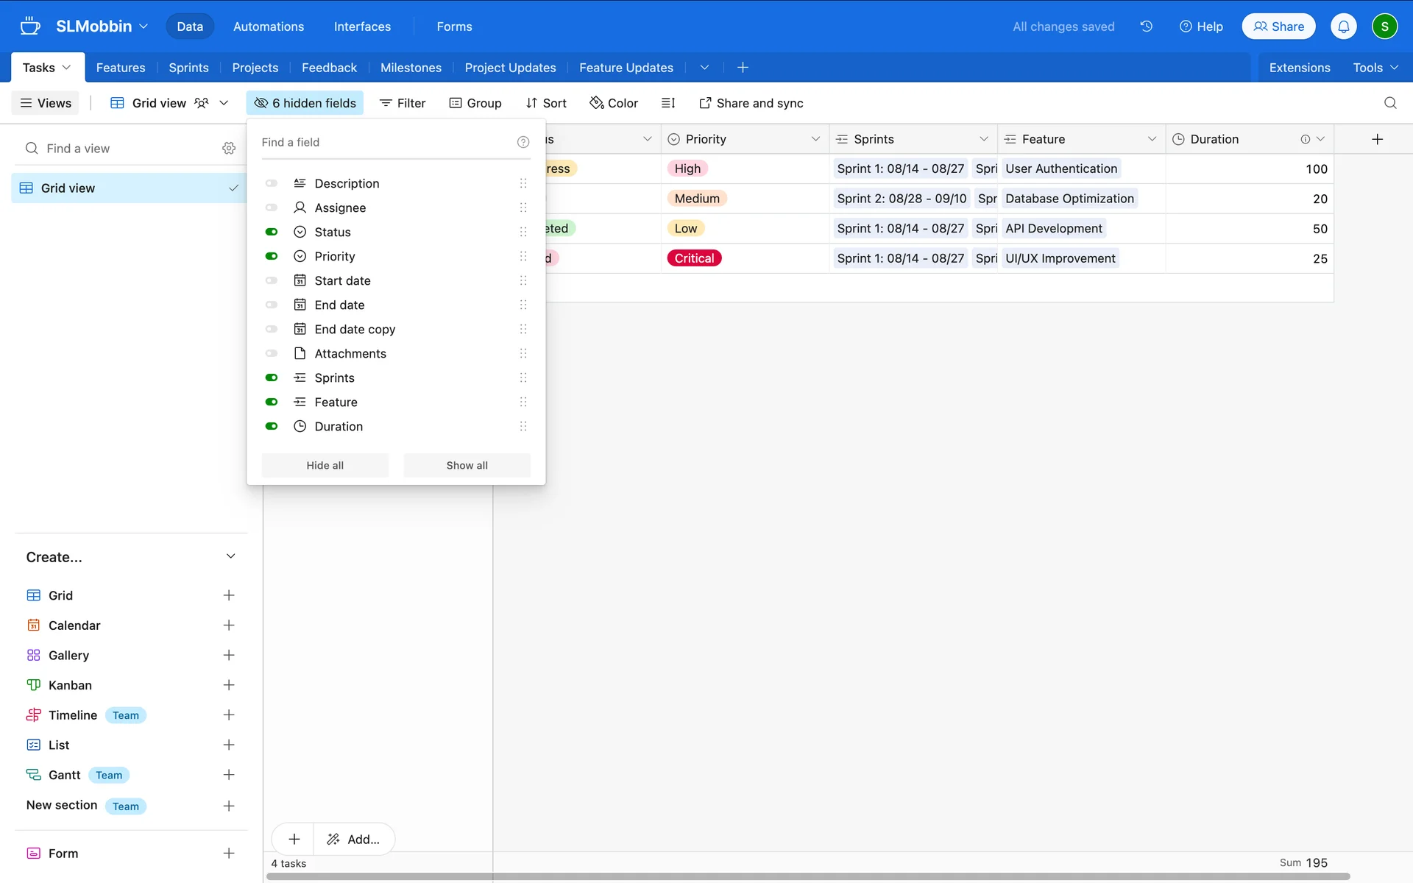The width and height of the screenshot is (1413, 883).
Task: Click the help icon in field search
Action: tap(523, 142)
